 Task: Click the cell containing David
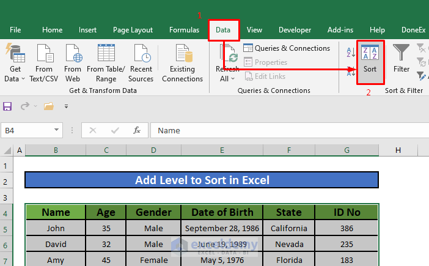[56, 244]
